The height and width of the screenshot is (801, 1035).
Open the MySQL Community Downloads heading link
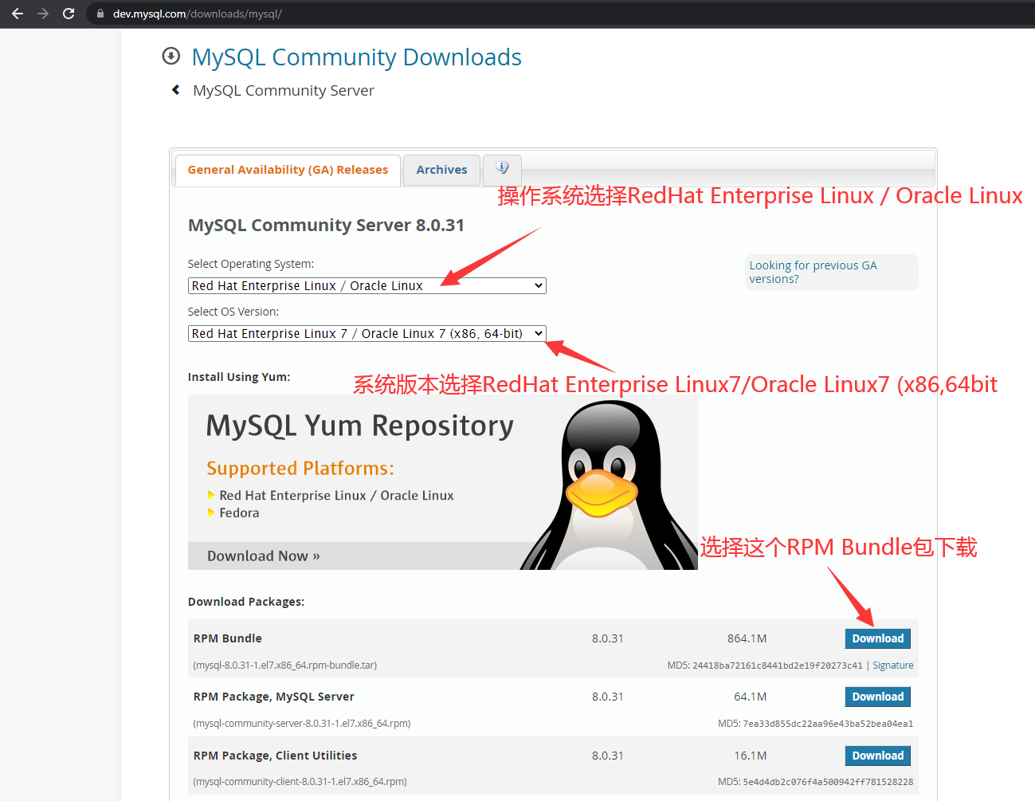[x=356, y=57]
